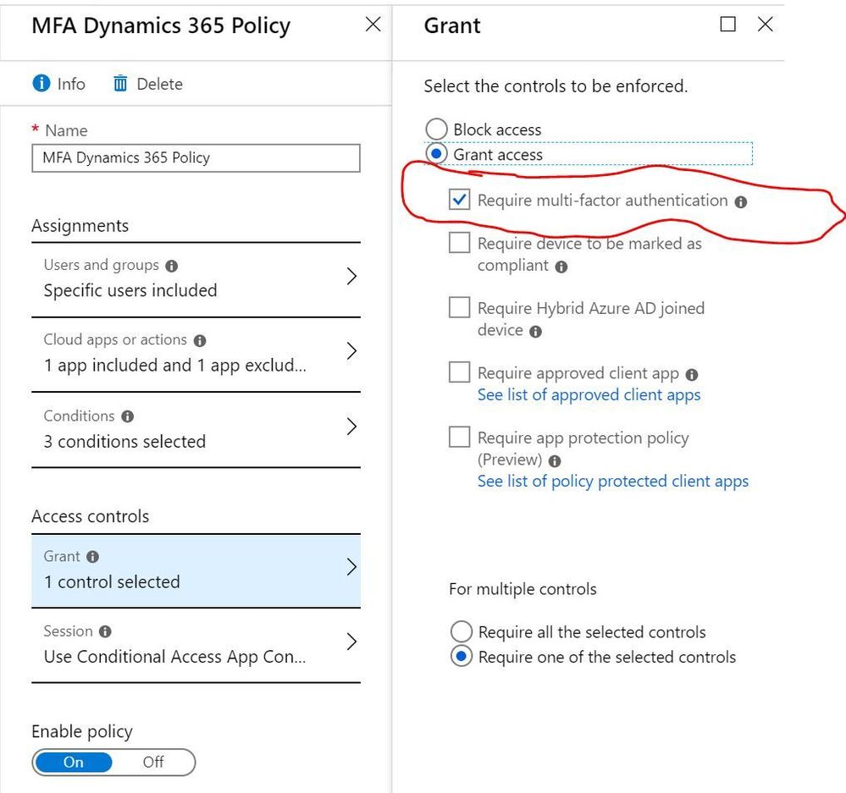The image size is (846, 793).
Task: Uncheck Require multi-factor authentication
Action: 459,200
